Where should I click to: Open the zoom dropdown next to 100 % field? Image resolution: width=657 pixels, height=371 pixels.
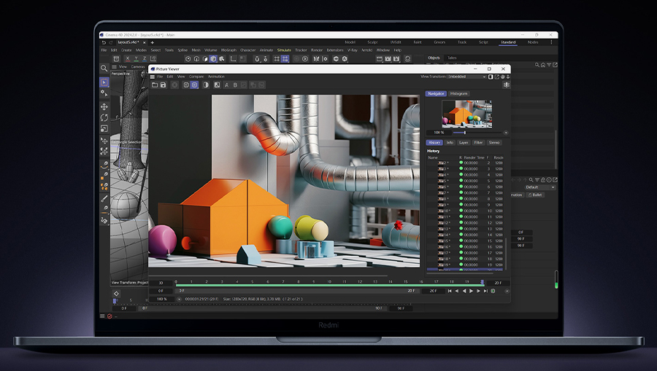pos(179,299)
